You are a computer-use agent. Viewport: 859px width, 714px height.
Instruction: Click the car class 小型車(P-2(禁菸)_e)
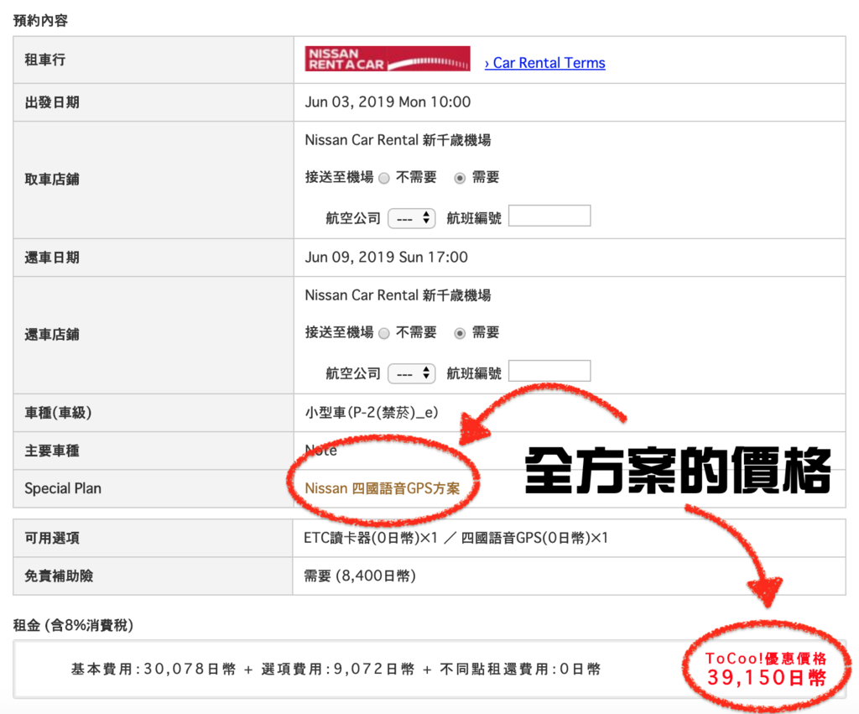[372, 413]
